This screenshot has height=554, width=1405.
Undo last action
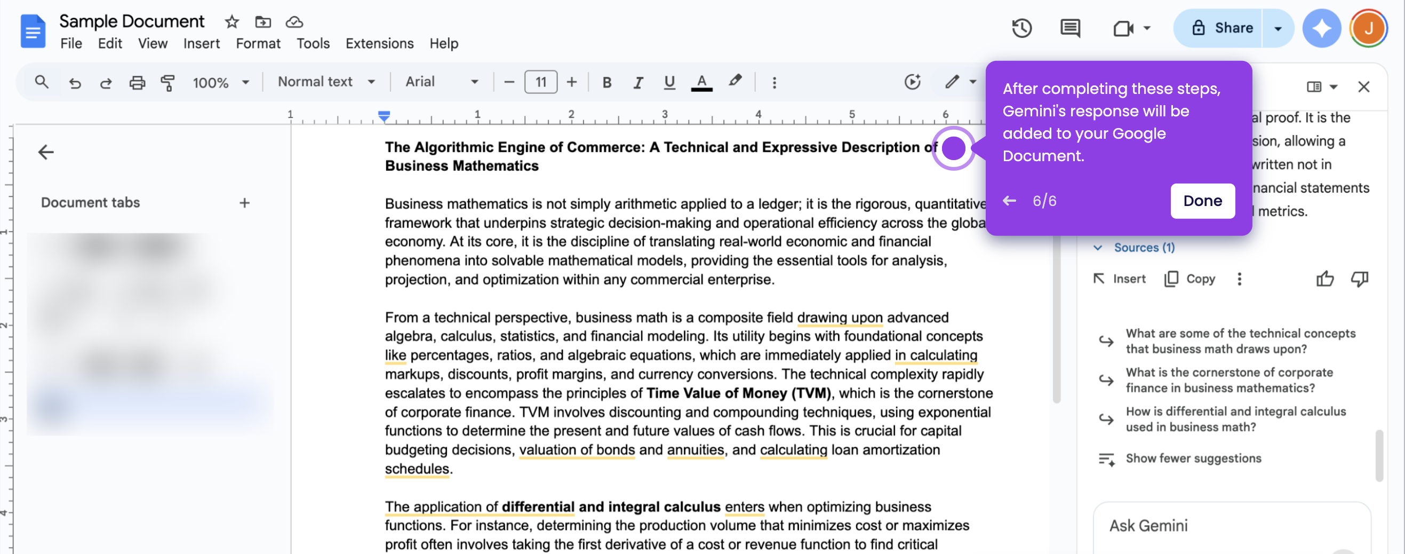pyautogui.click(x=75, y=82)
